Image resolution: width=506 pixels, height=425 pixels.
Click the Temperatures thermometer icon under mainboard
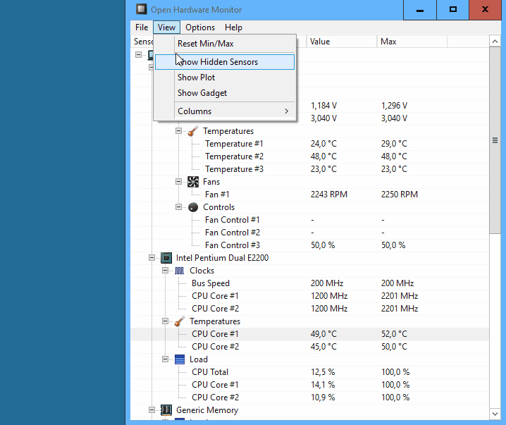tap(193, 131)
